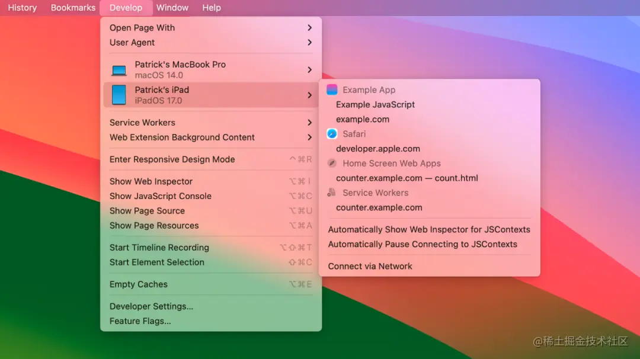Open the Bookmarks menu
Image resolution: width=640 pixels, height=359 pixels.
click(x=73, y=8)
